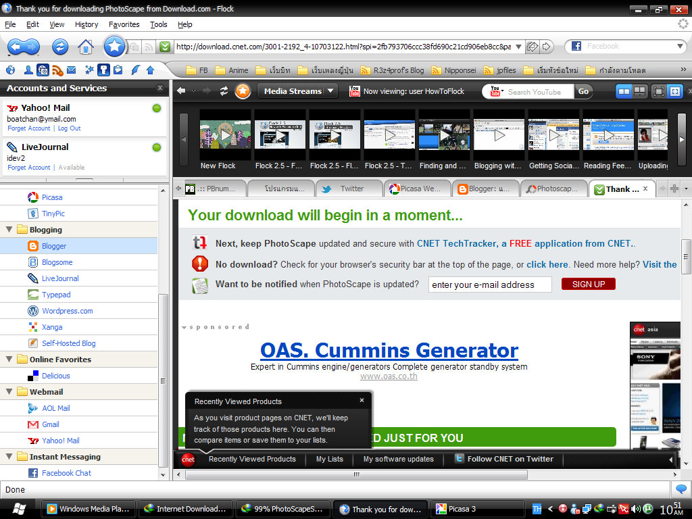Open Nipponsei feed bookmark

coord(453,70)
